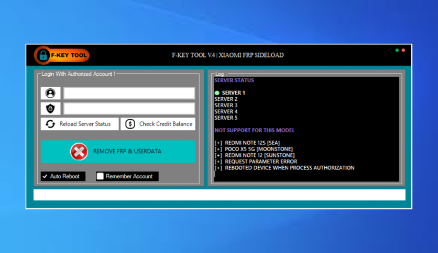The height and width of the screenshot is (253, 438).
Task: Click REBOOTED DEVICE WHEN PROCESS AUTHORIZATION entry
Action: [x=284, y=168]
